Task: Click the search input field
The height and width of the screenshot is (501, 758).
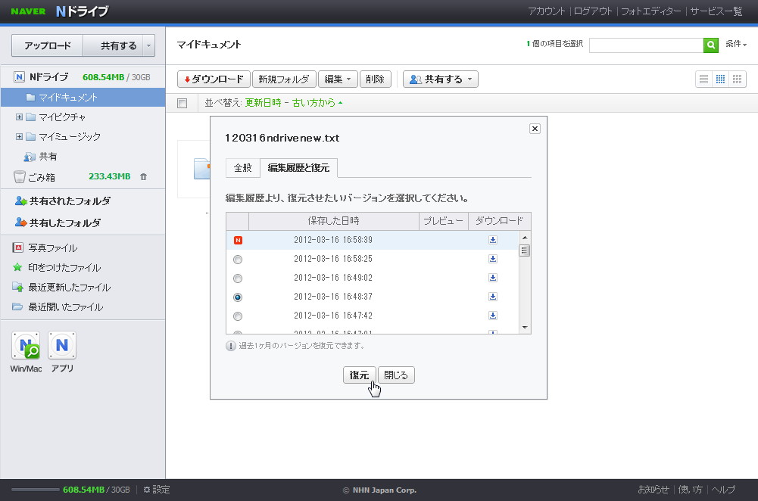Action: pyautogui.click(x=646, y=45)
